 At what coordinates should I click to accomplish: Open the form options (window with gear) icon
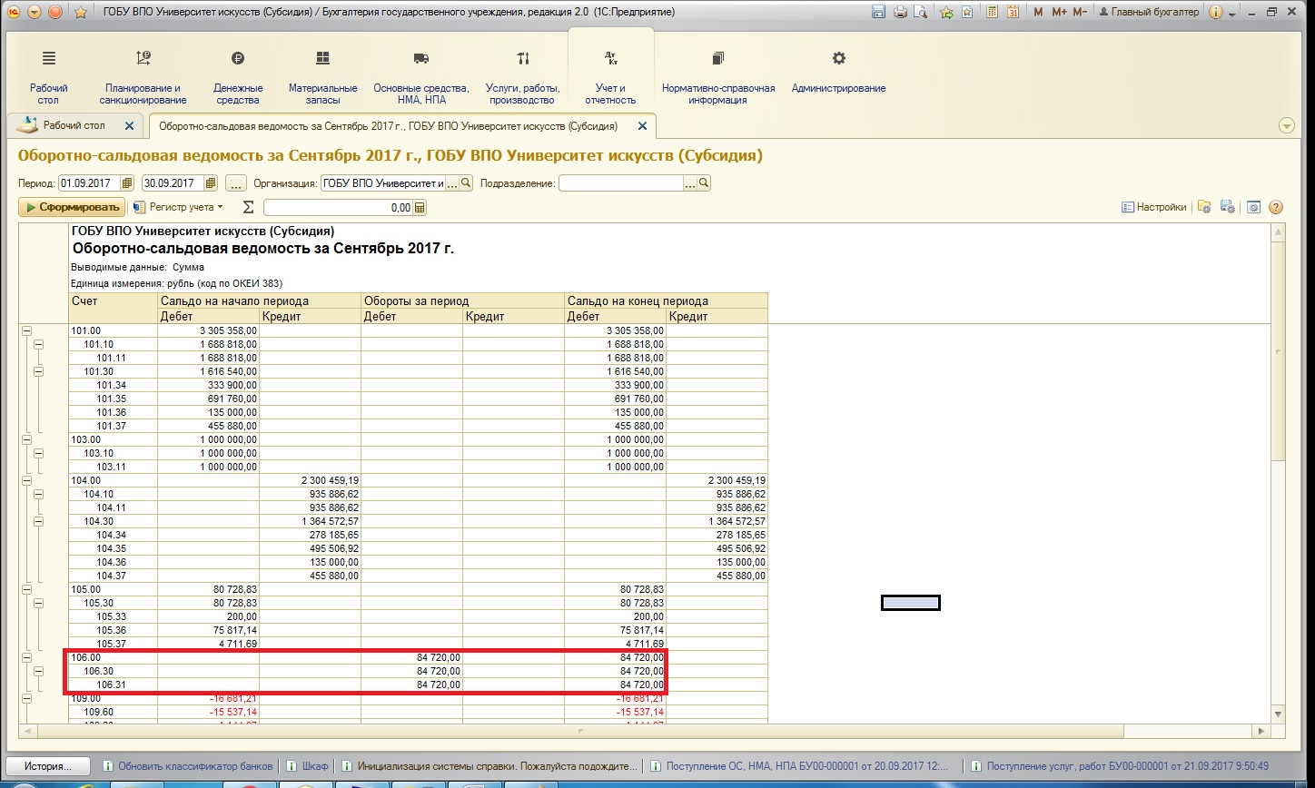pos(1253,207)
